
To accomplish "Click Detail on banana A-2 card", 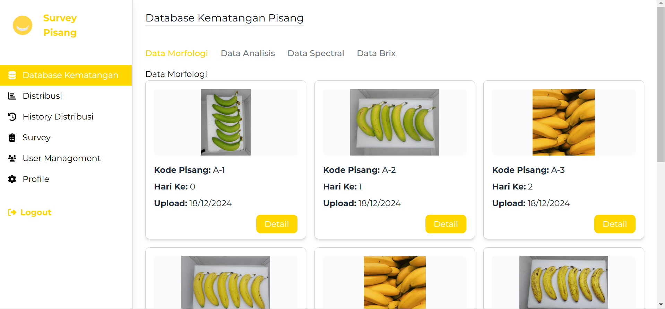I will click(x=446, y=224).
